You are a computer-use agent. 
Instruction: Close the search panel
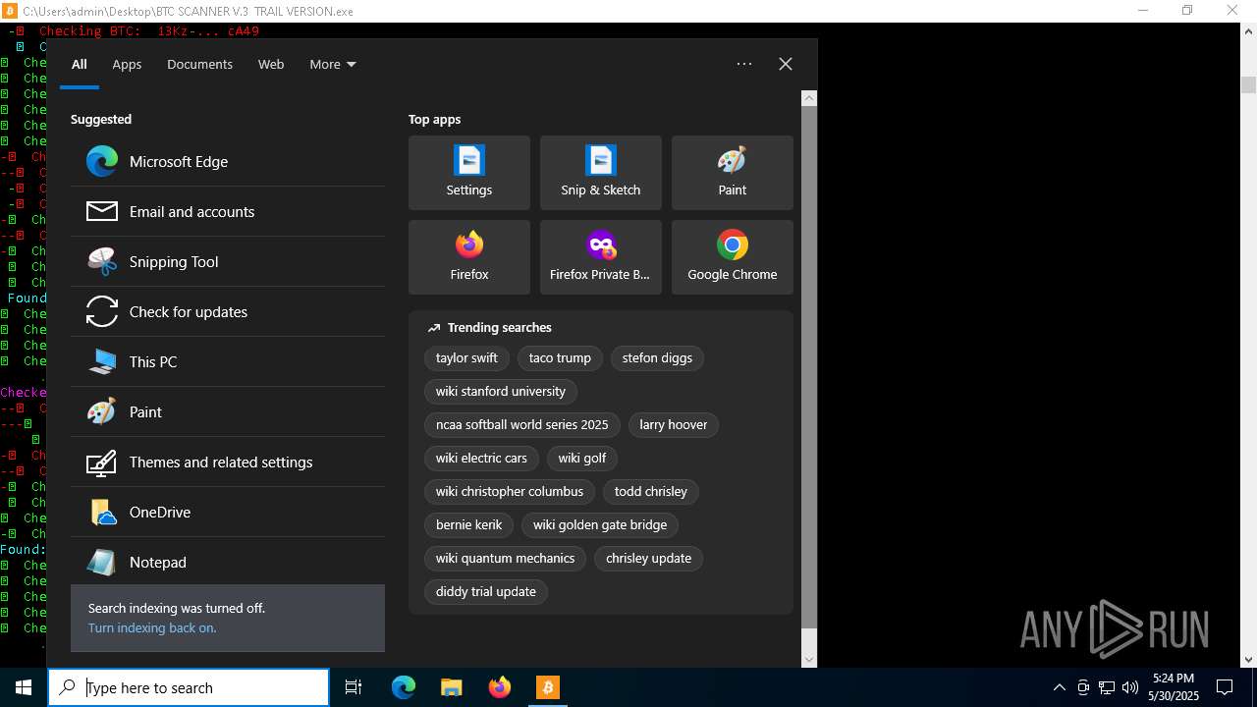click(x=786, y=64)
